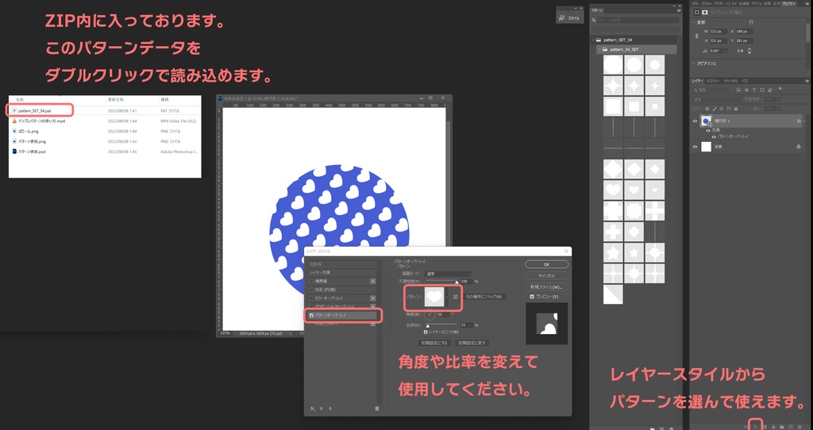Image resolution: width=813 pixels, height=430 pixels.
Task: Click the fx icon at the Layer Style dialog bottom
Action: 313,409
